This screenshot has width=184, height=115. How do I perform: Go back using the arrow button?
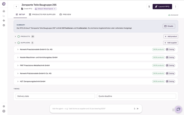pos(16,7)
